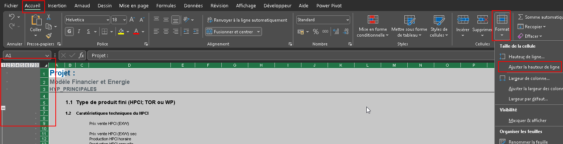Open the Helvetica font name dropdown
Viewport: 563px width, 144px height.
pyautogui.click(x=108, y=20)
